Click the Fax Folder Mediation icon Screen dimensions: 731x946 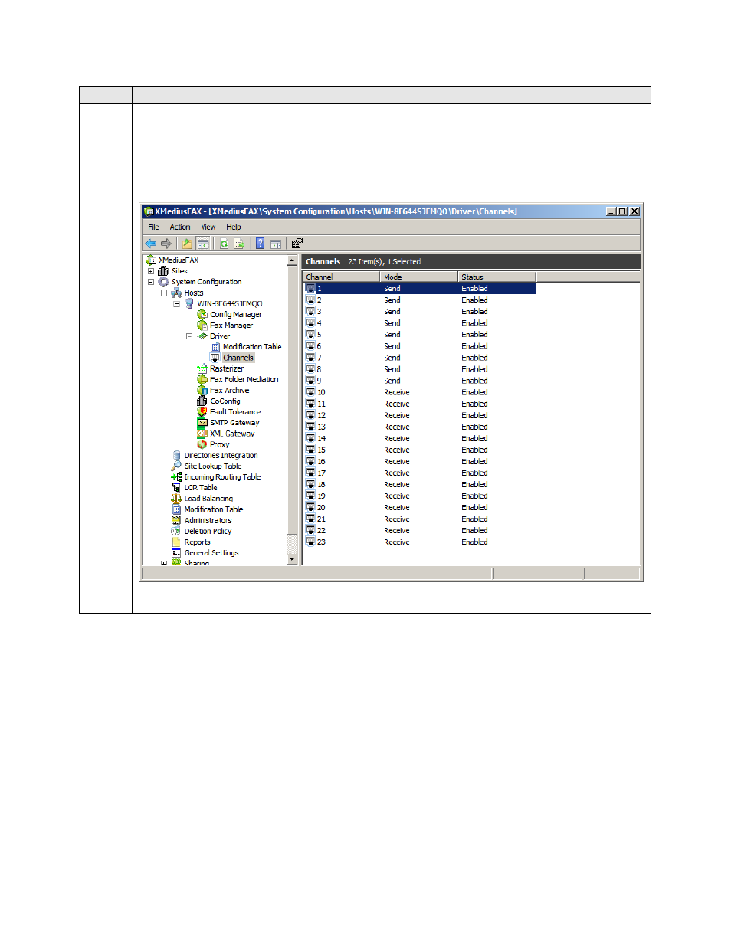coord(202,379)
